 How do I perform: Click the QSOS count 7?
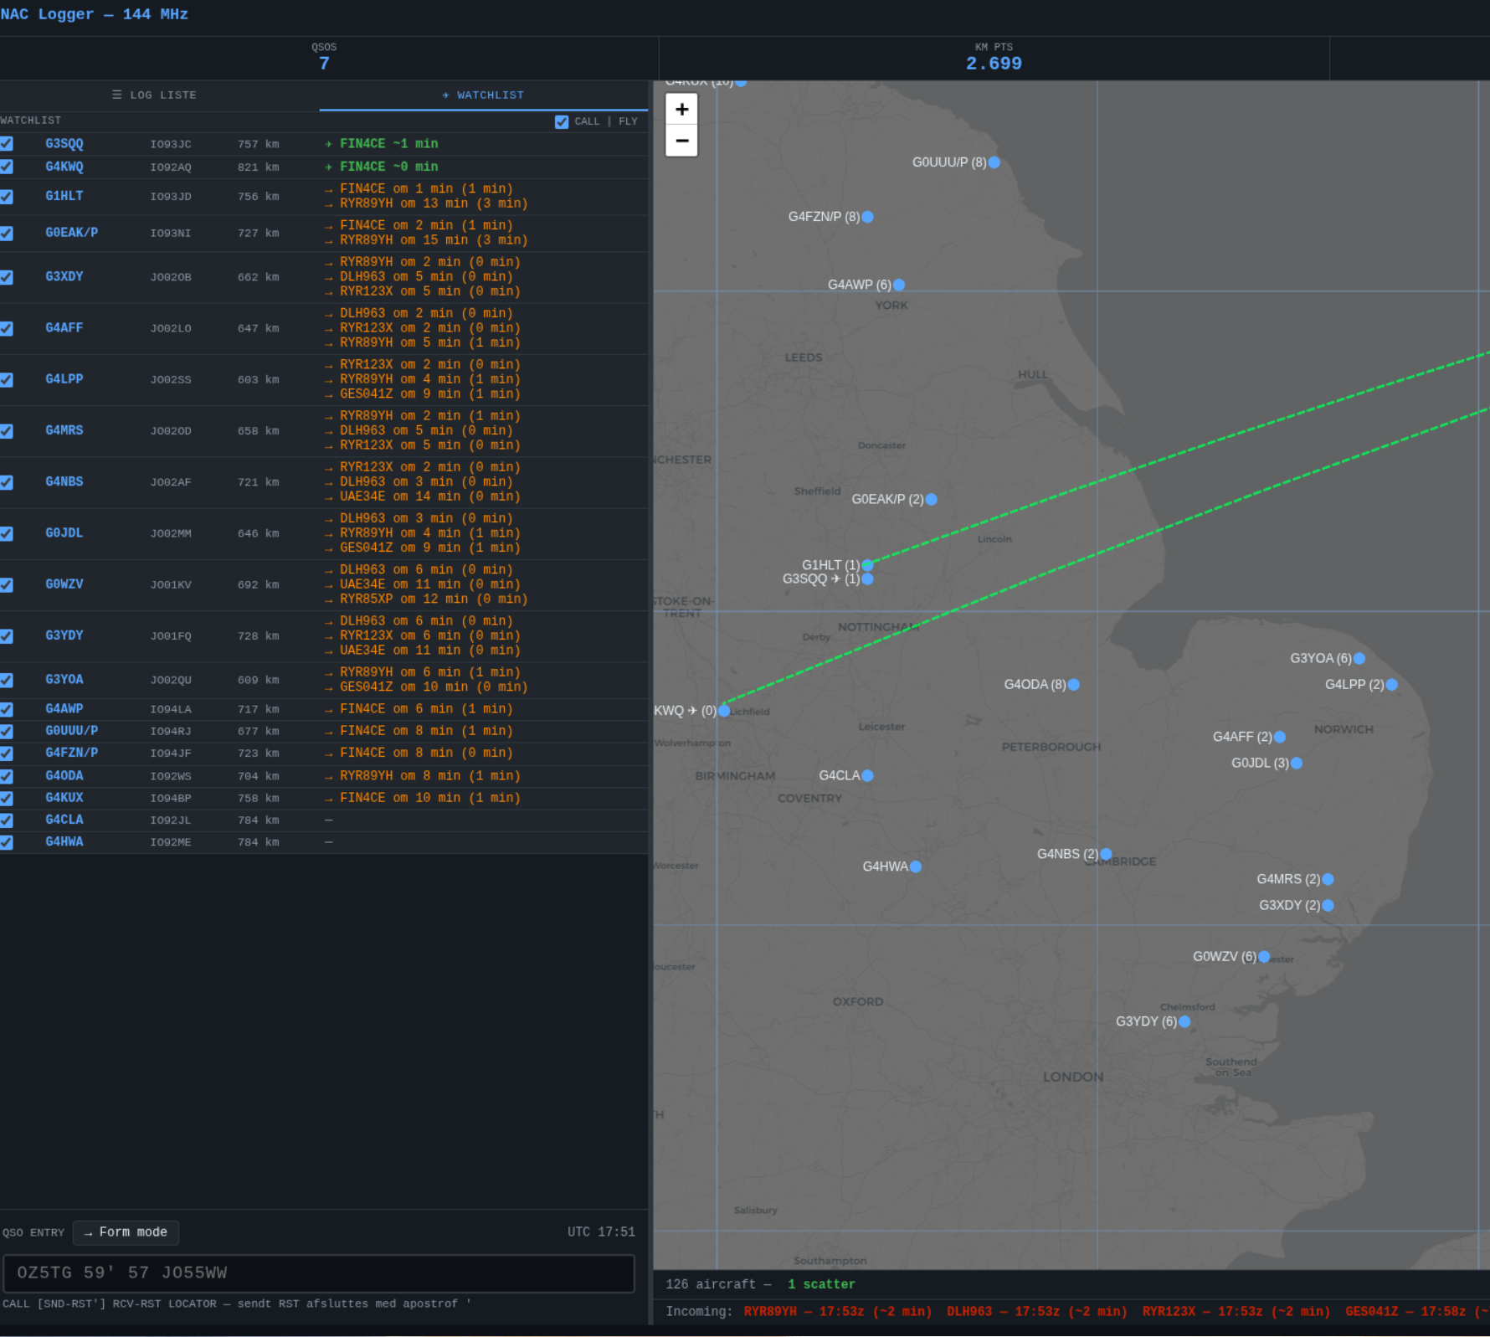(324, 64)
